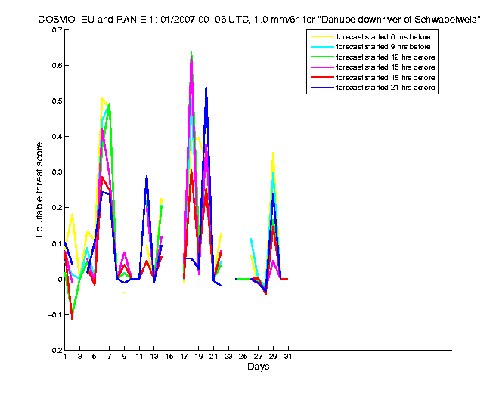The width and height of the screenshot is (499, 393).
Task: Click the yellow peak at day 29
Action: (273, 154)
